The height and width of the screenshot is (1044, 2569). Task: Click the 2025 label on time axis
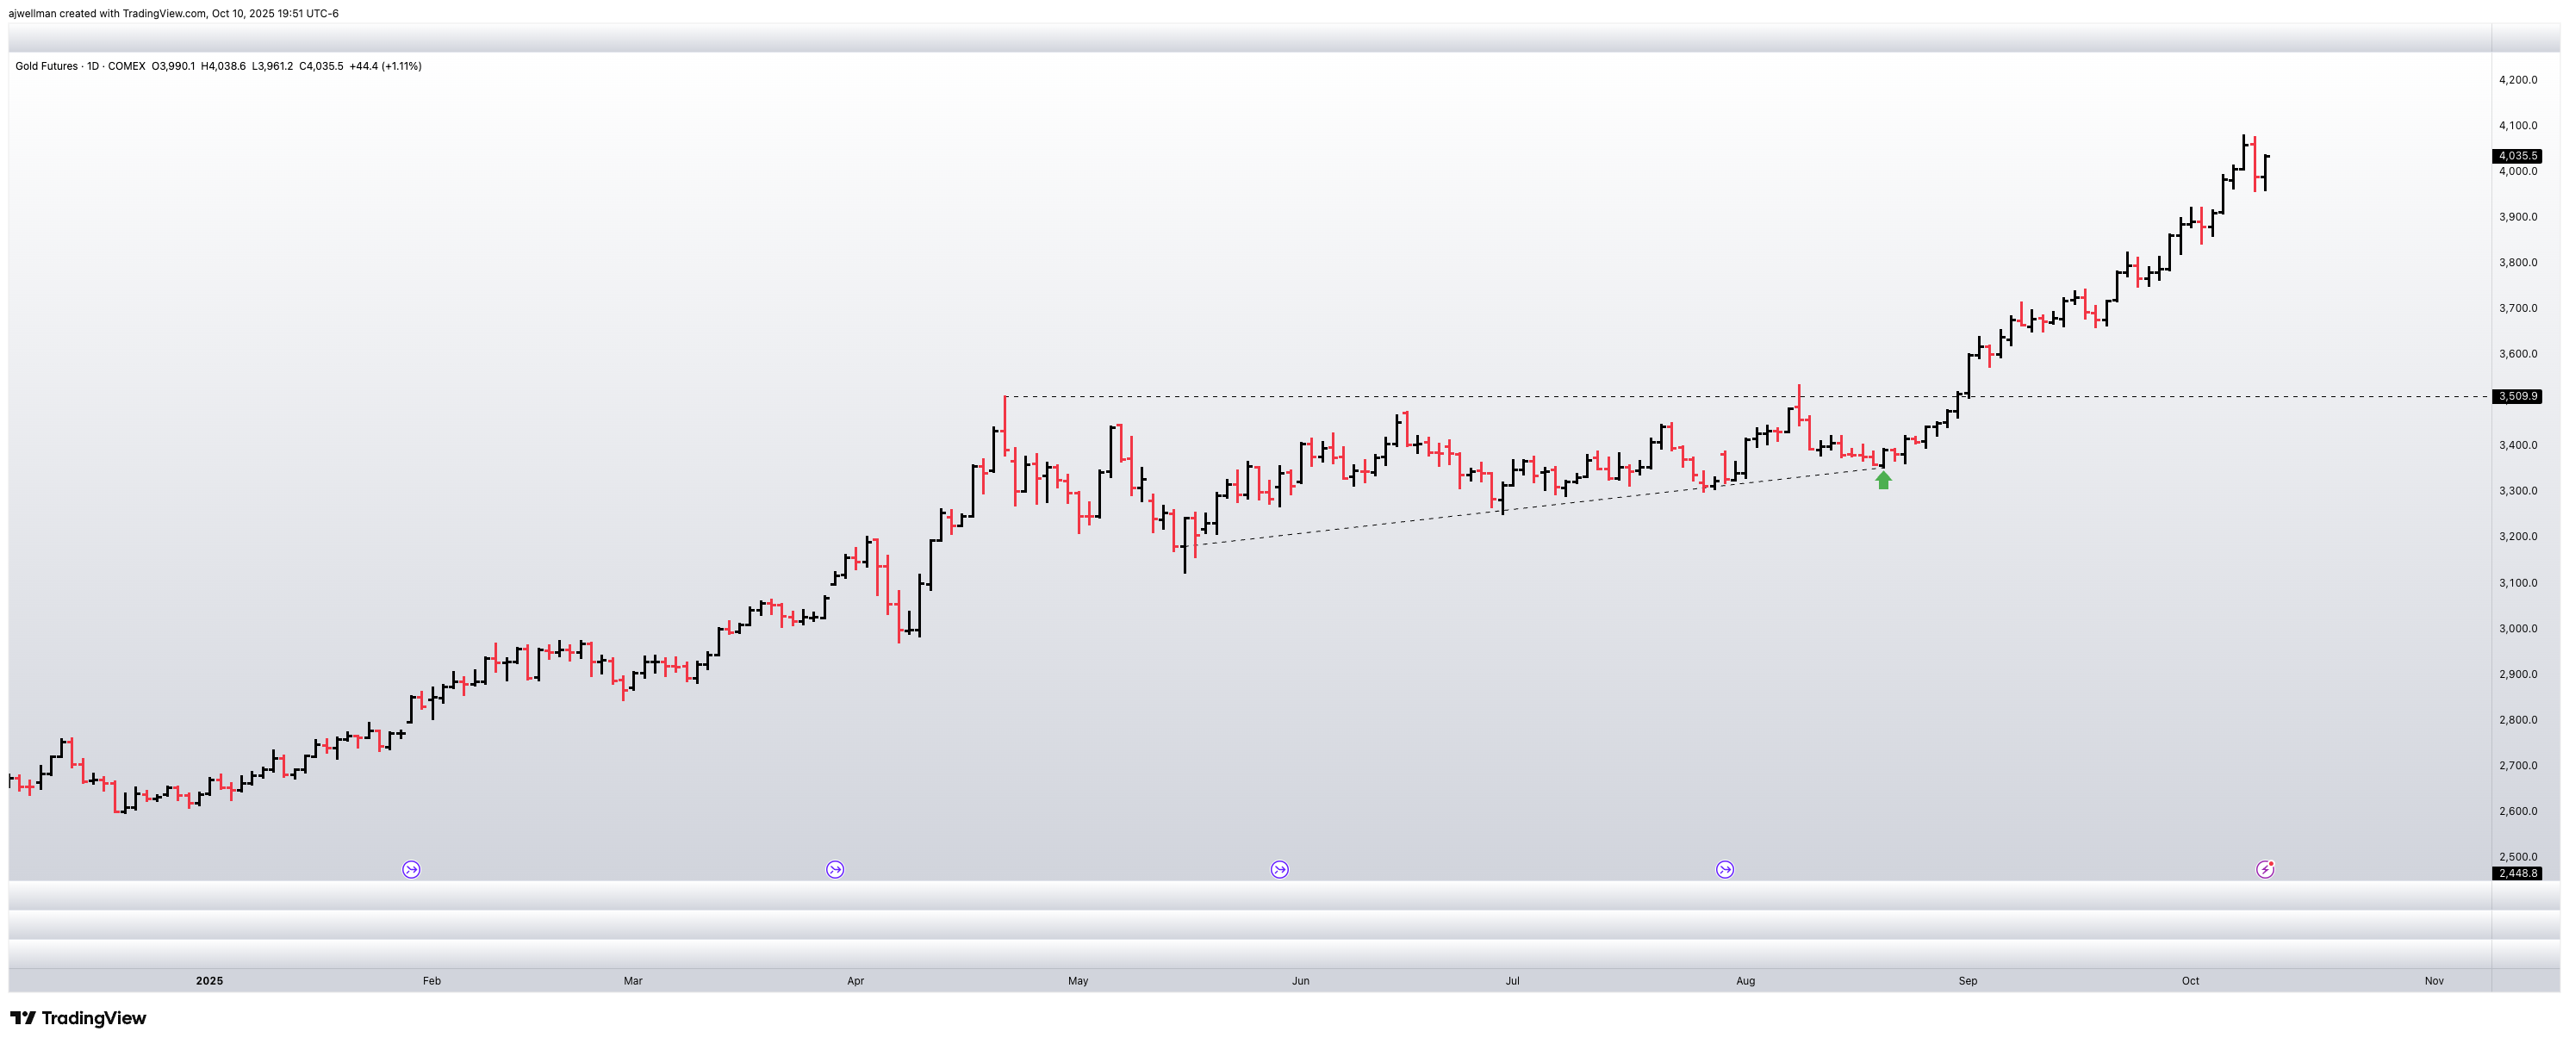click(x=209, y=981)
